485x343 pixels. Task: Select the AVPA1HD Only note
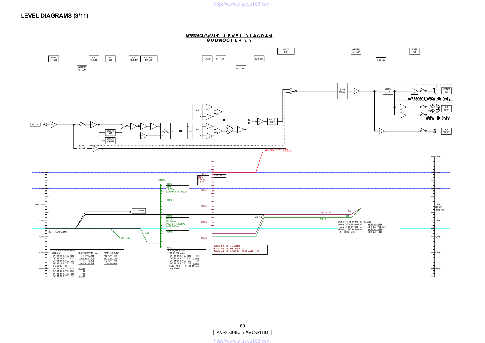[x=438, y=118]
